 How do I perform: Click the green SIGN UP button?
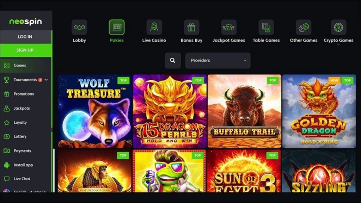pyautogui.click(x=26, y=50)
